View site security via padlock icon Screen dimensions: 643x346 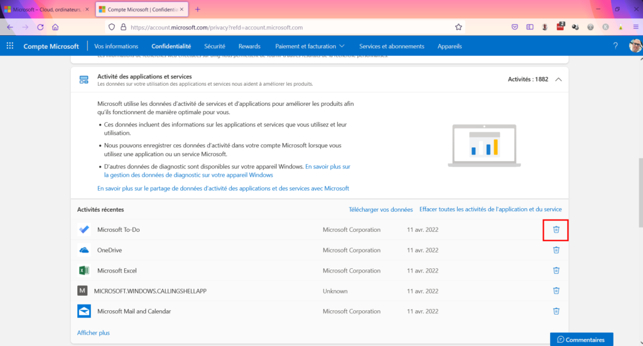pos(123,28)
